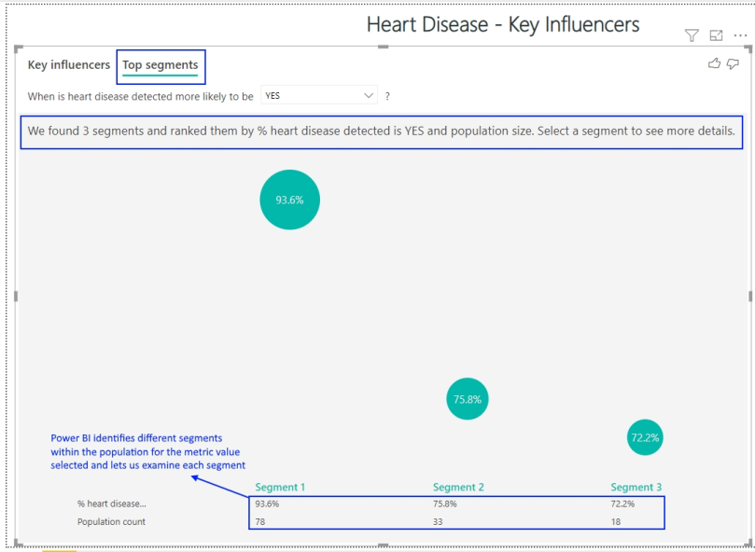Select the 72.2% segment bubble
The image size is (755, 552).
click(645, 436)
